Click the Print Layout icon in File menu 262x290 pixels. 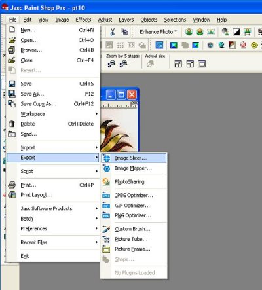click(x=12, y=195)
